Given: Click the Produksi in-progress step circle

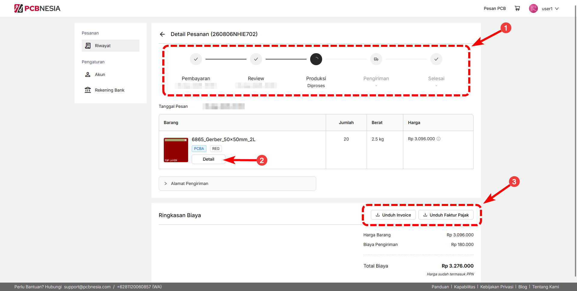Looking at the screenshot, I should tap(316, 59).
